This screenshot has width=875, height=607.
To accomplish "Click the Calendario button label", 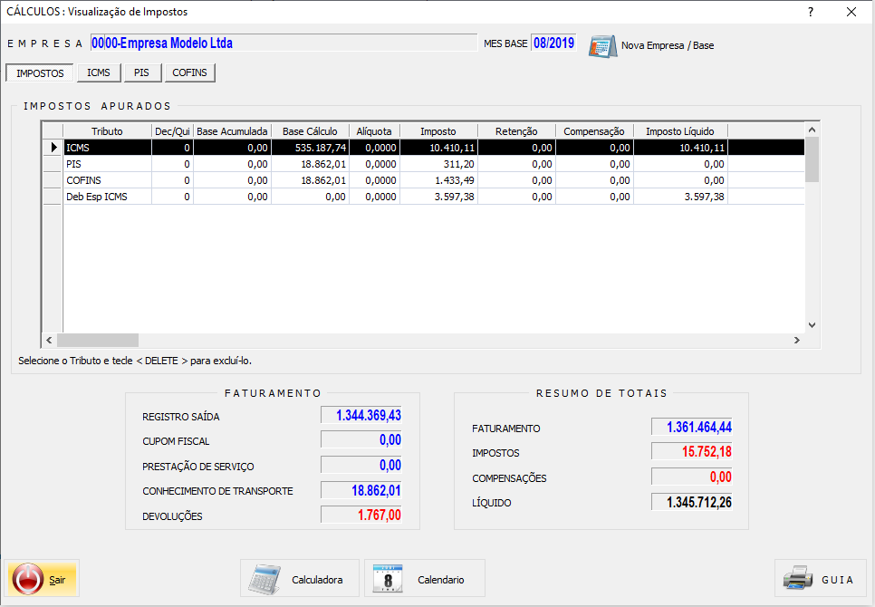I will coord(441,580).
